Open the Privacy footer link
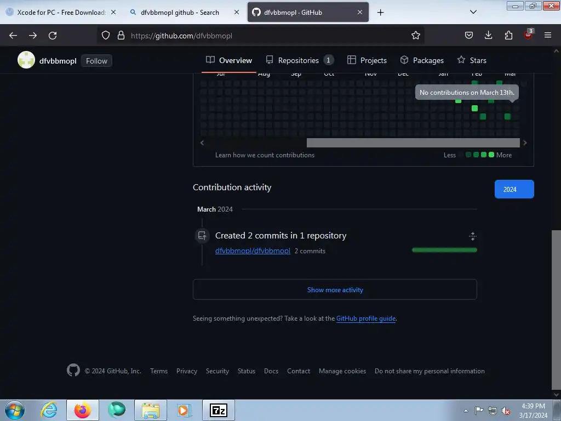The height and width of the screenshot is (421, 561). pyautogui.click(x=187, y=371)
